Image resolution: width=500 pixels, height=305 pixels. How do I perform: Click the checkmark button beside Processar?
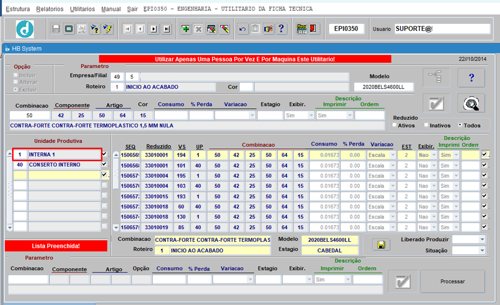click(x=403, y=282)
